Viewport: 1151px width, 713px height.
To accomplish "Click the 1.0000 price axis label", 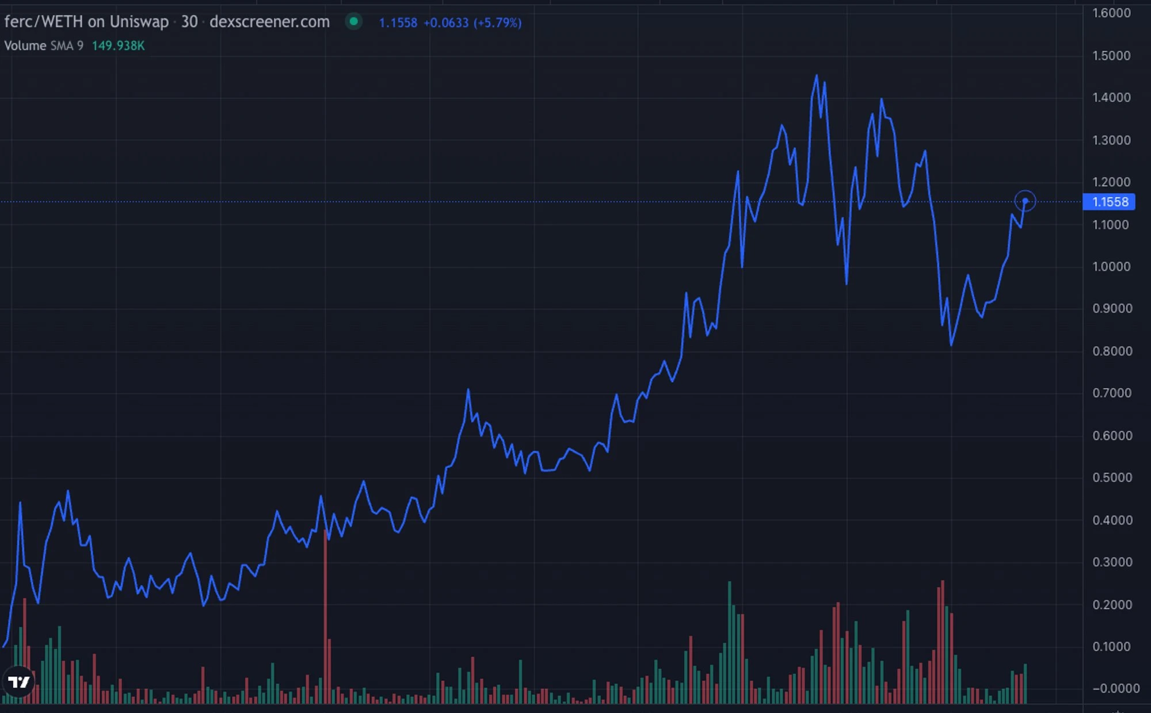I will 1111,266.
